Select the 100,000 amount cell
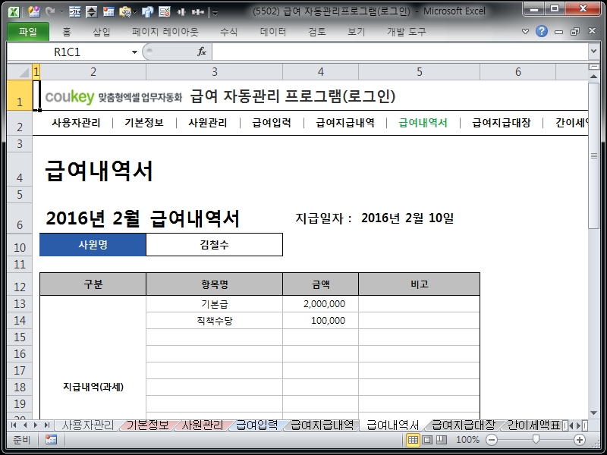607x455 pixels. click(320, 320)
